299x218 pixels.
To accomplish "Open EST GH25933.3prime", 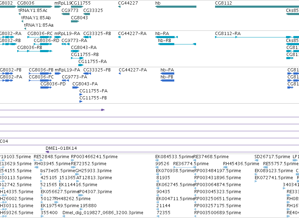I will 93,171.
